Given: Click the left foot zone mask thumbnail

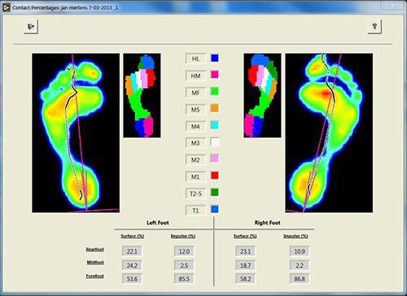Looking at the screenshot, I should pyautogui.click(x=142, y=95).
